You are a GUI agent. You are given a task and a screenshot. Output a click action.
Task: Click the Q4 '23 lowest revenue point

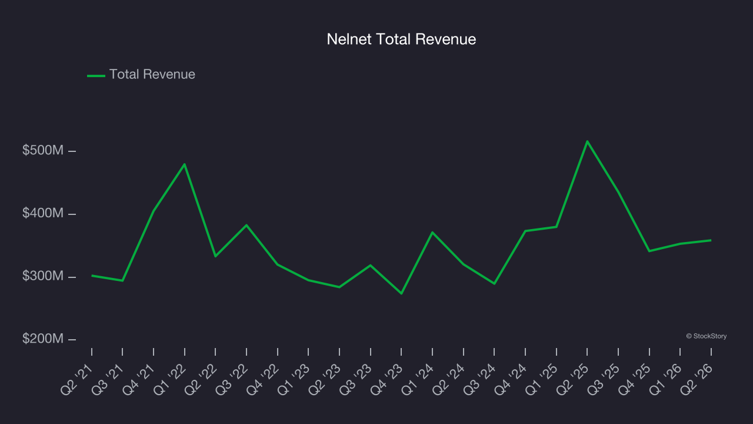click(x=401, y=293)
